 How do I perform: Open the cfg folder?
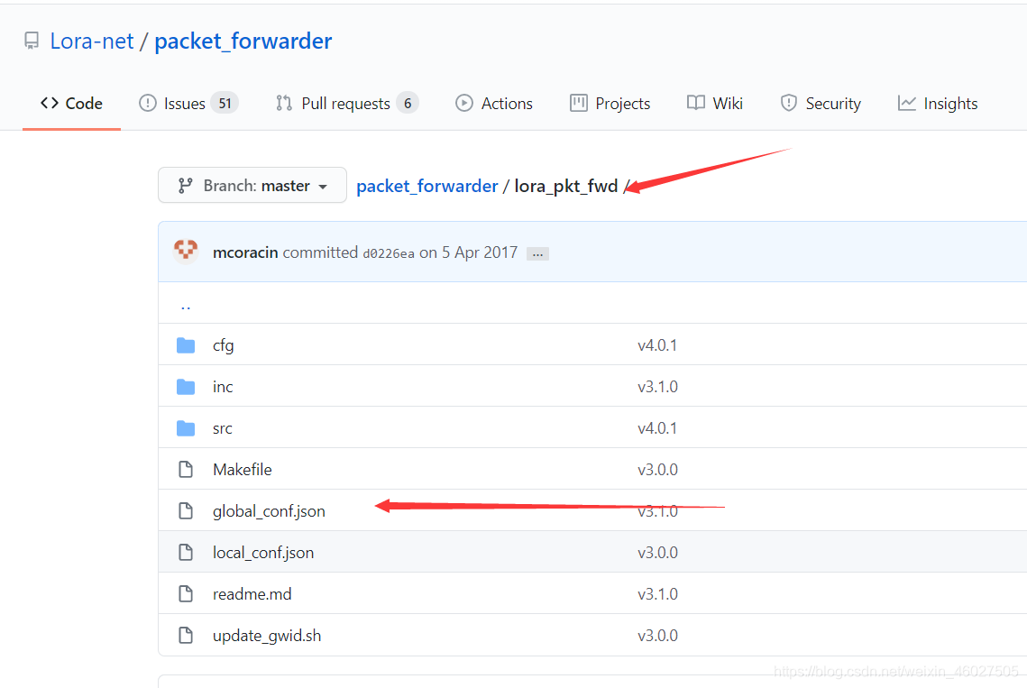coord(224,345)
